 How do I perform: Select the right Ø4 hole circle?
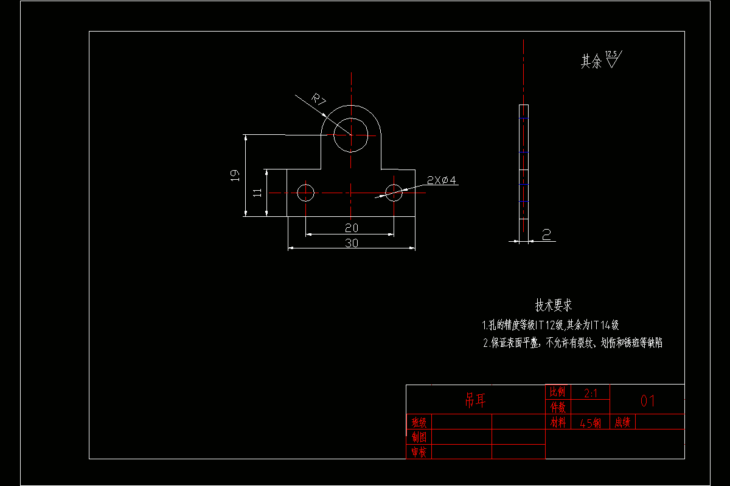click(394, 193)
